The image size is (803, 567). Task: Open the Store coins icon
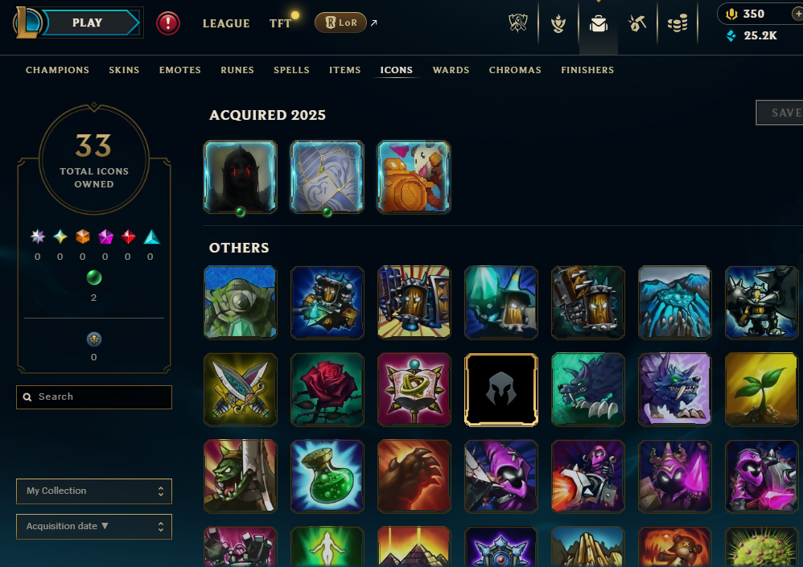click(677, 23)
